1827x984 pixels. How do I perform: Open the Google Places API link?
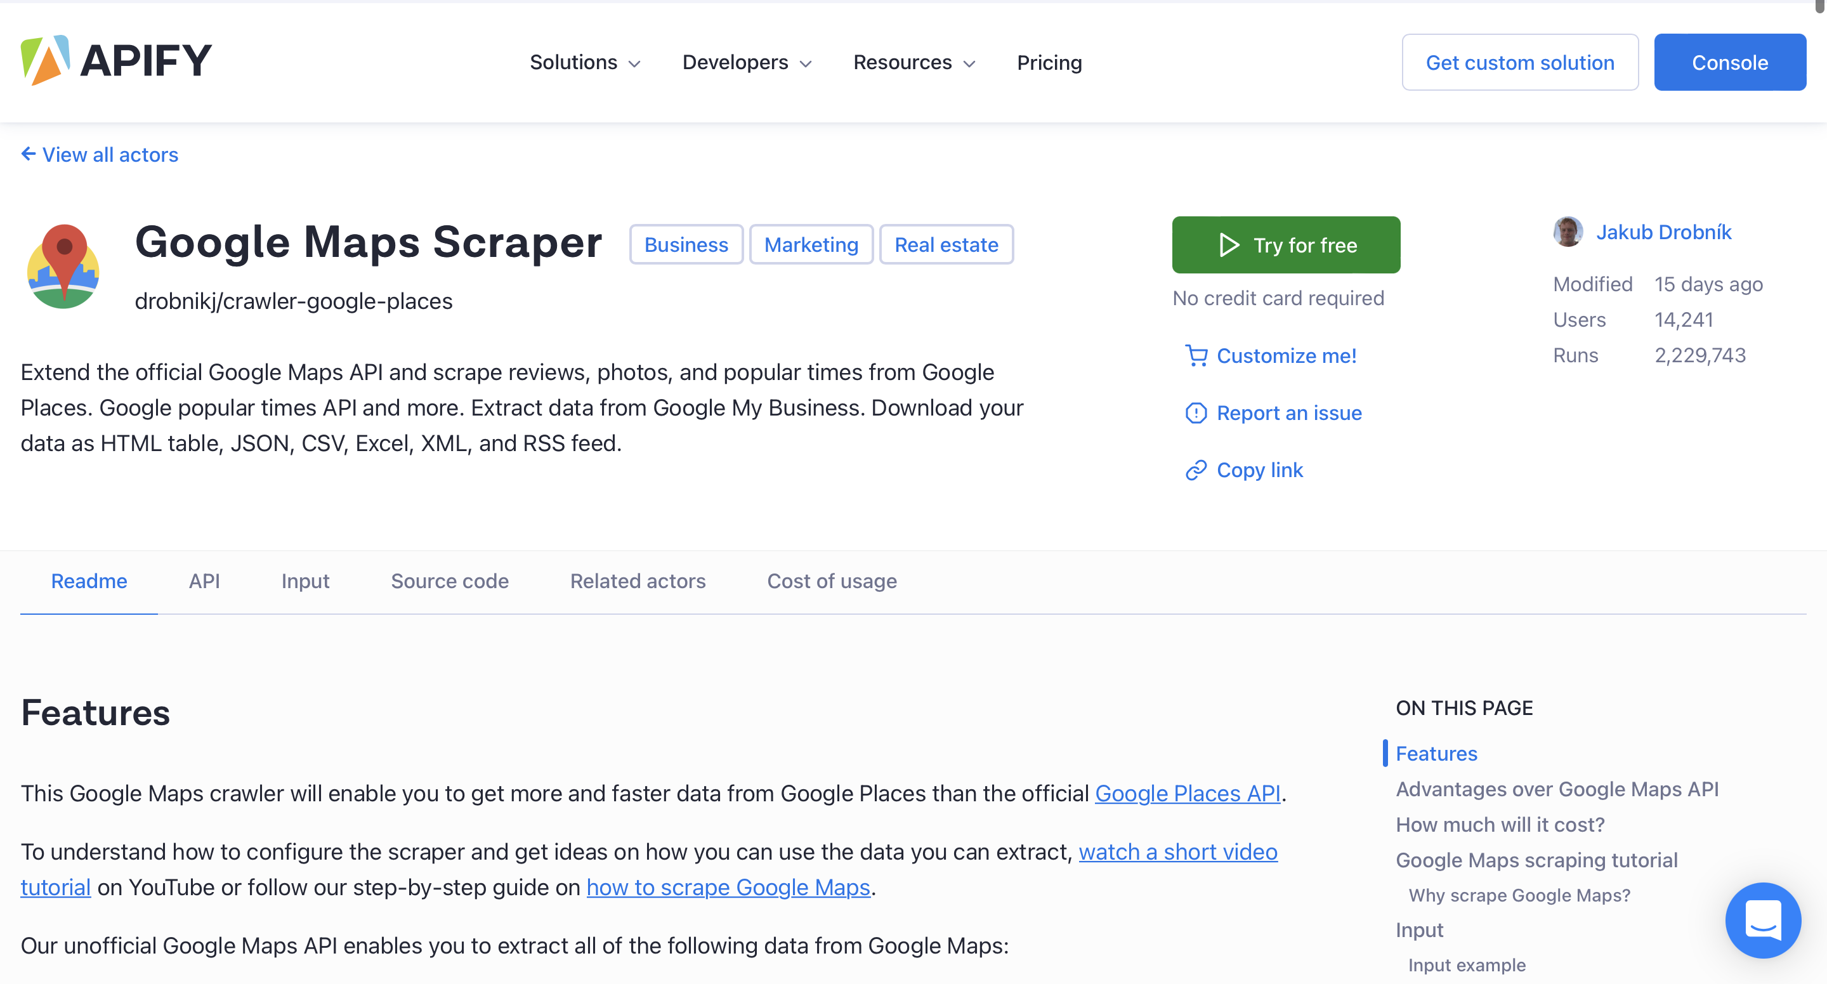[x=1188, y=793]
